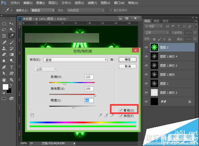
Task: Swap foreground and background colors
Action: (x=11, y=85)
